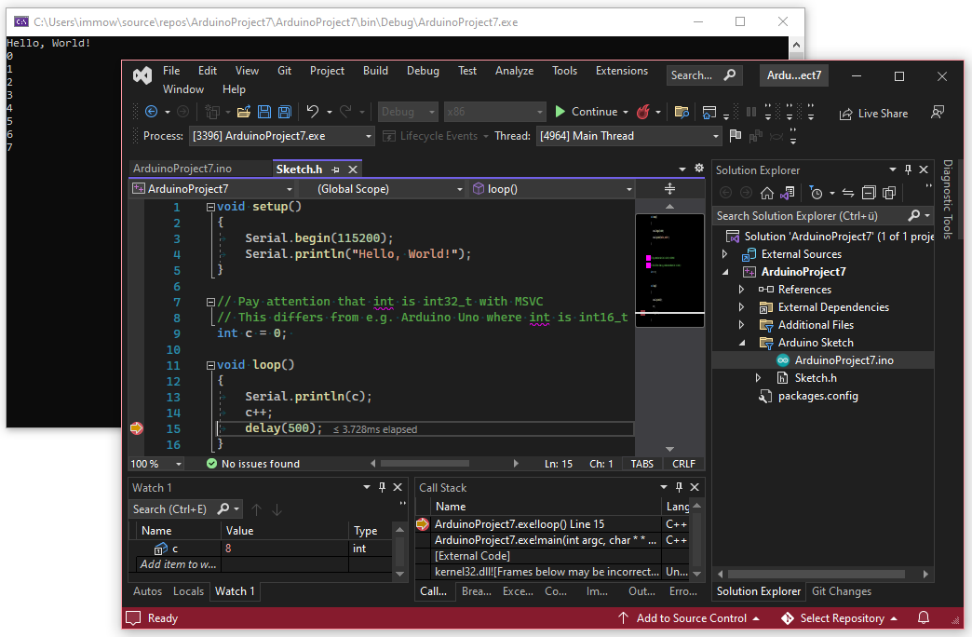972x637 pixels.
Task: Click the Collapse All icon in Solution Explorer
Action: tap(869, 193)
